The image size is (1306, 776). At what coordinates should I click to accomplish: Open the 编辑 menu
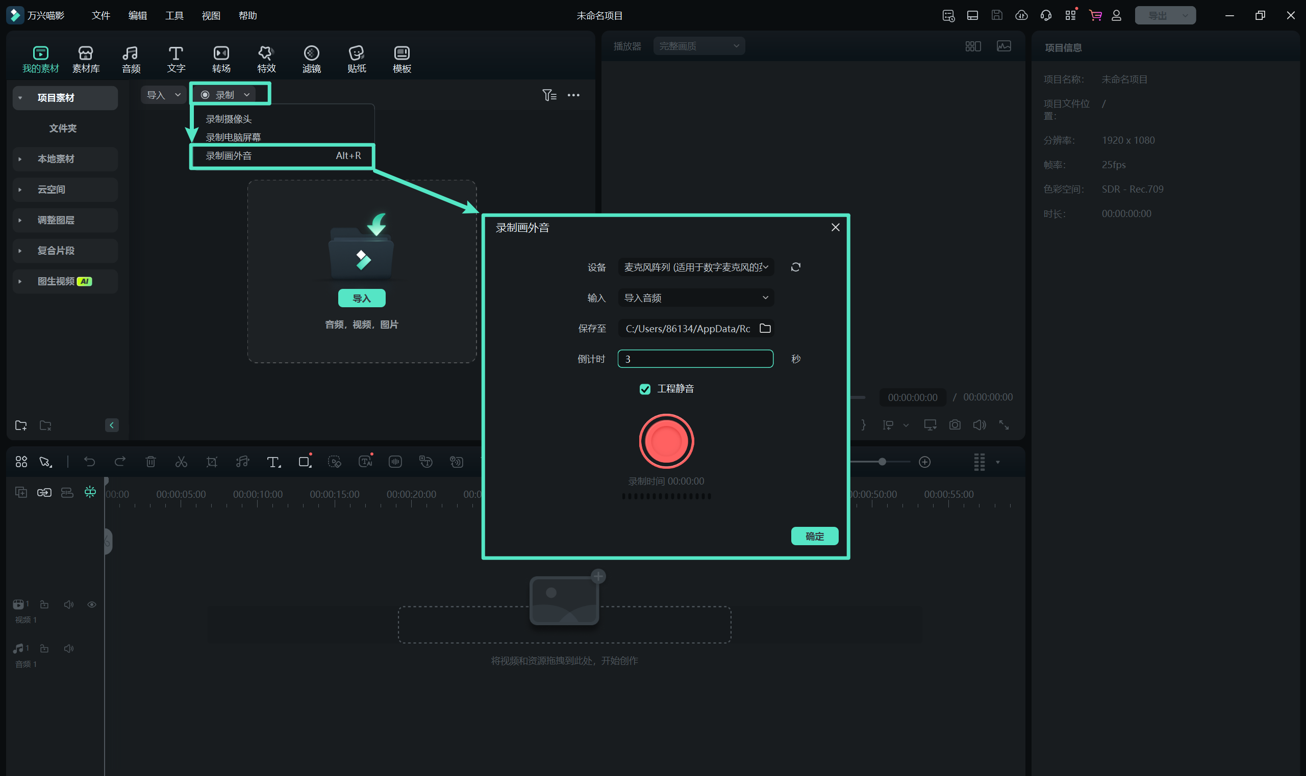coord(137,16)
